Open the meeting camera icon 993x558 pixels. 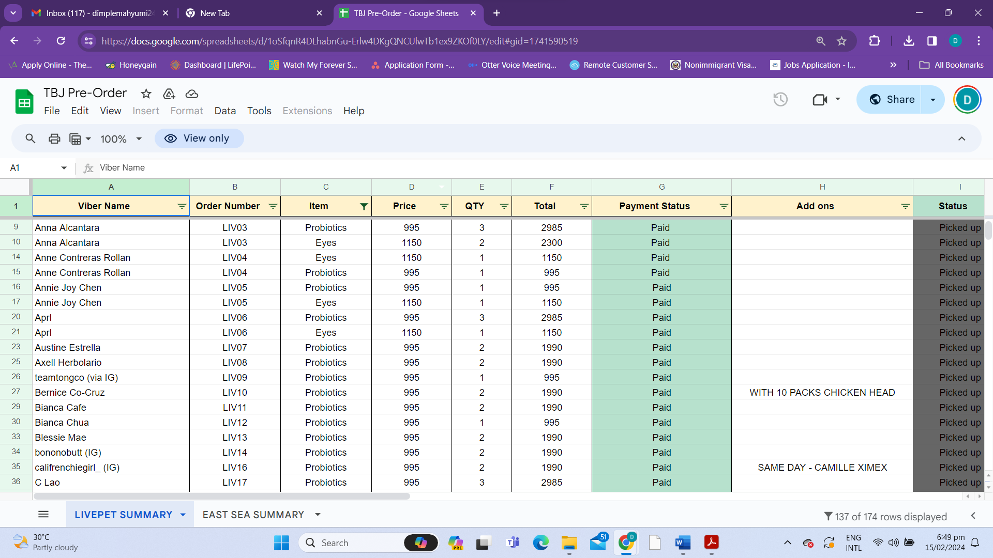(x=820, y=99)
